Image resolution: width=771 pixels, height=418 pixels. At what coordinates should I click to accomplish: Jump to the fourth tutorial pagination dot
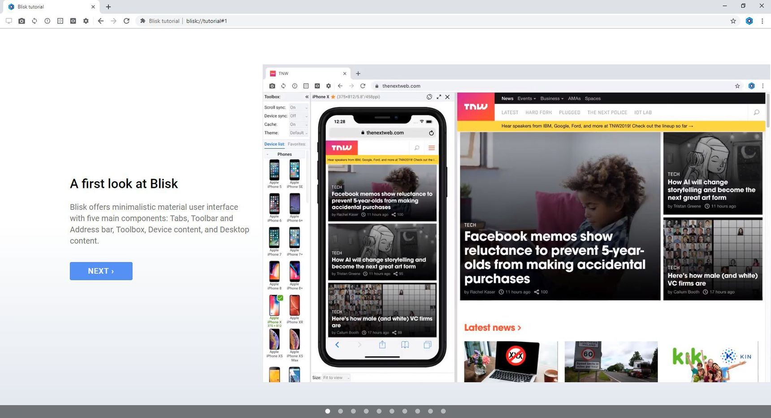click(366, 411)
